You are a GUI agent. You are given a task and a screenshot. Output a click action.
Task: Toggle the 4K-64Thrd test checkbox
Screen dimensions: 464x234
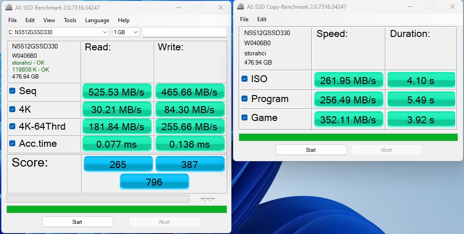click(x=12, y=126)
